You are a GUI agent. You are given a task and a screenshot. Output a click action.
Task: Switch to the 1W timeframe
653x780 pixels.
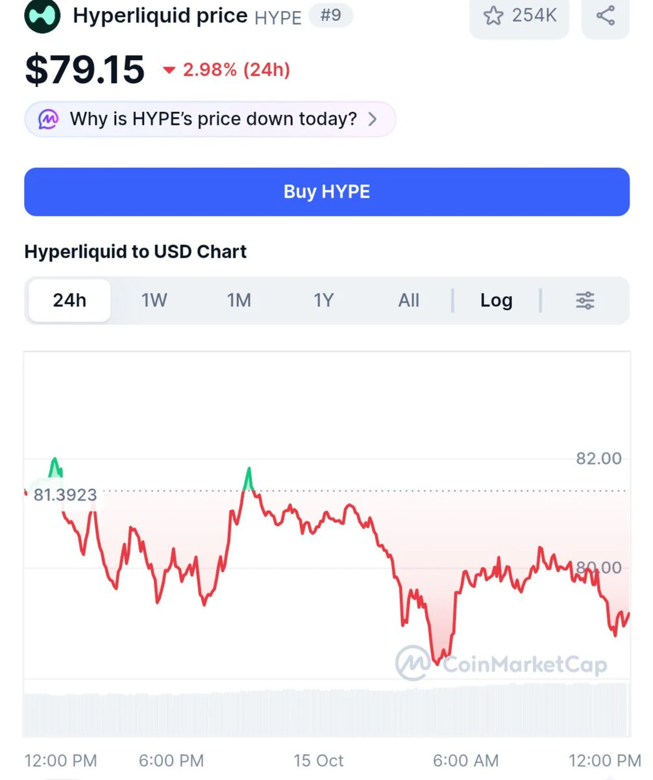(x=154, y=300)
